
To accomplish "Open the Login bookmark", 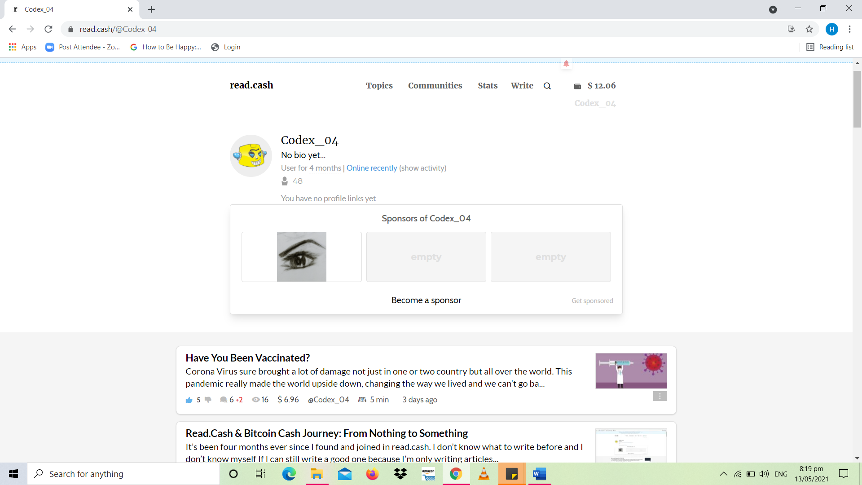I will point(226,47).
